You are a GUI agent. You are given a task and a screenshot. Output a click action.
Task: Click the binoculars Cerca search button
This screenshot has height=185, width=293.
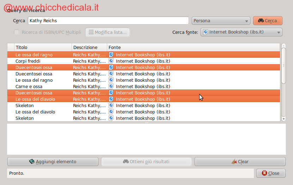point(267,21)
